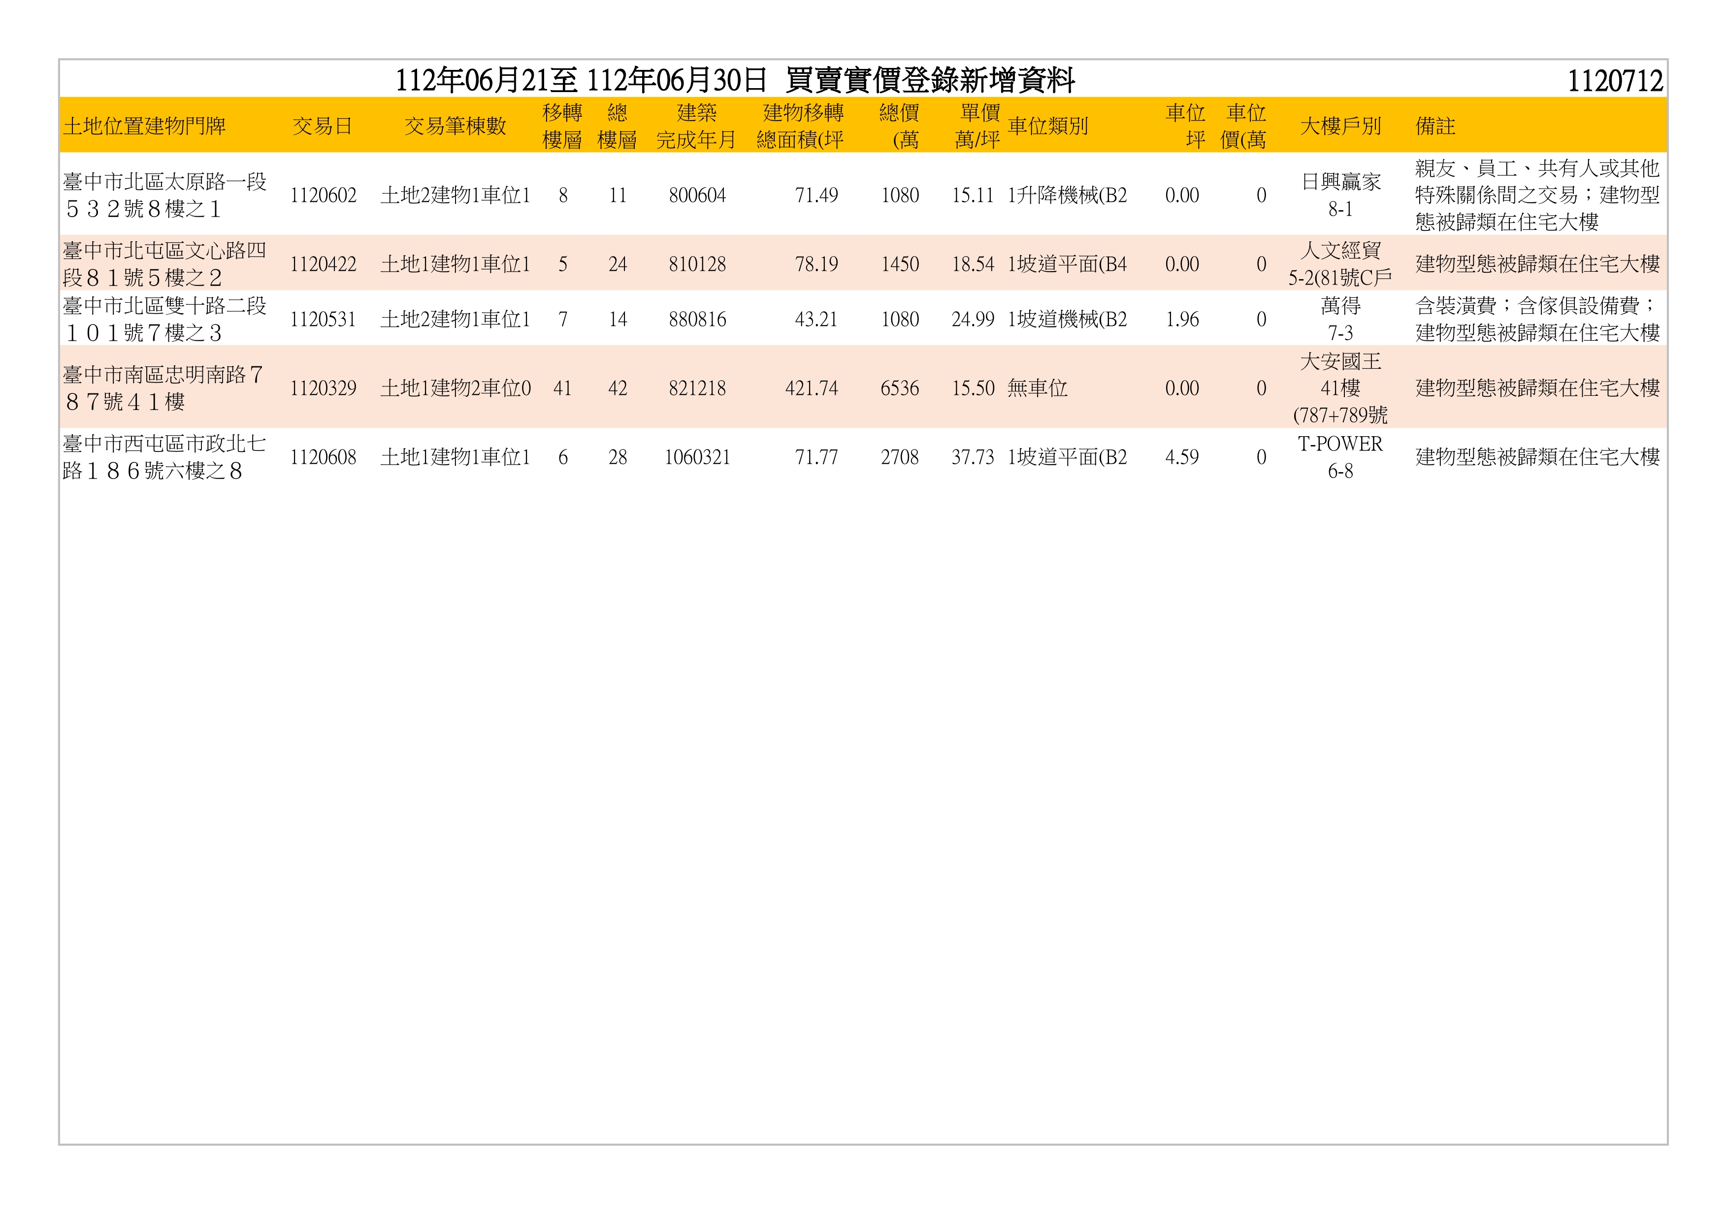This screenshot has width=1727, height=1221.
Task: Click completion date 810128
Action: coord(697,265)
